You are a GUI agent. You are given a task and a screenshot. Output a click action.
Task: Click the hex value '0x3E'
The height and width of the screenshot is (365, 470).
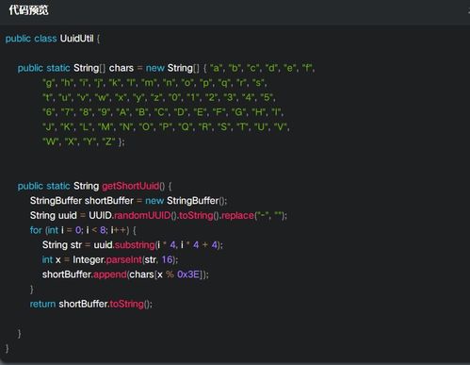tap(188, 274)
